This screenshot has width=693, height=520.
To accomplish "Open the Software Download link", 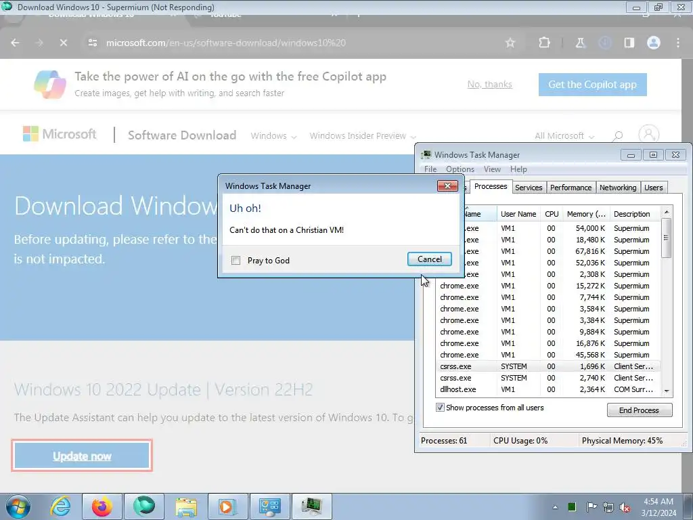I will [x=182, y=135].
